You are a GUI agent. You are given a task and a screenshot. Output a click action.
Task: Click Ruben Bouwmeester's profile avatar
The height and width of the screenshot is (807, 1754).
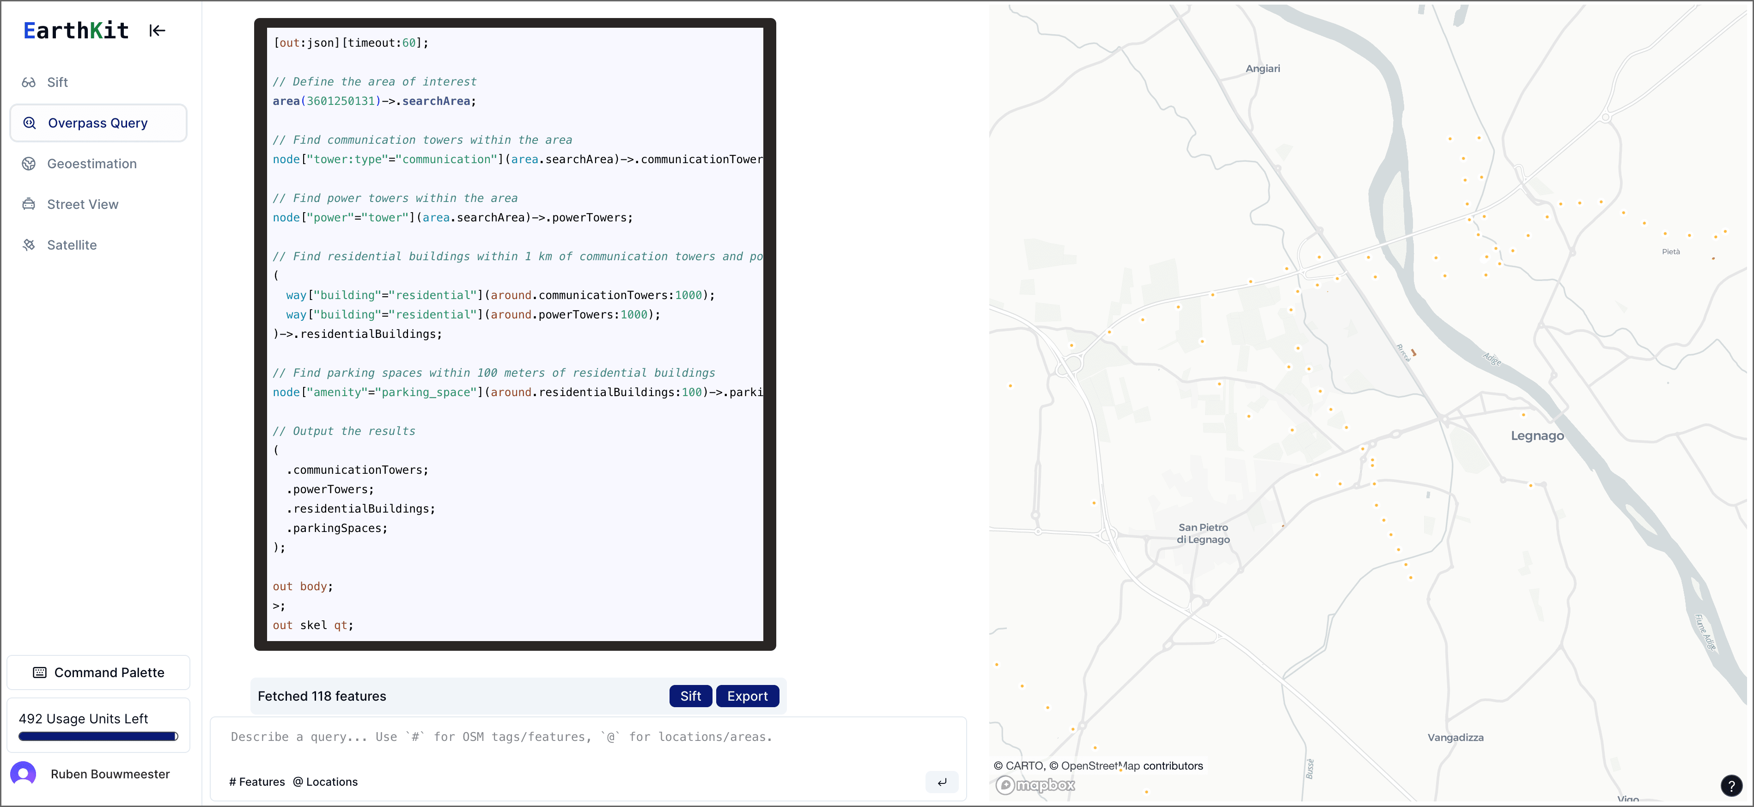[x=24, y=774]
